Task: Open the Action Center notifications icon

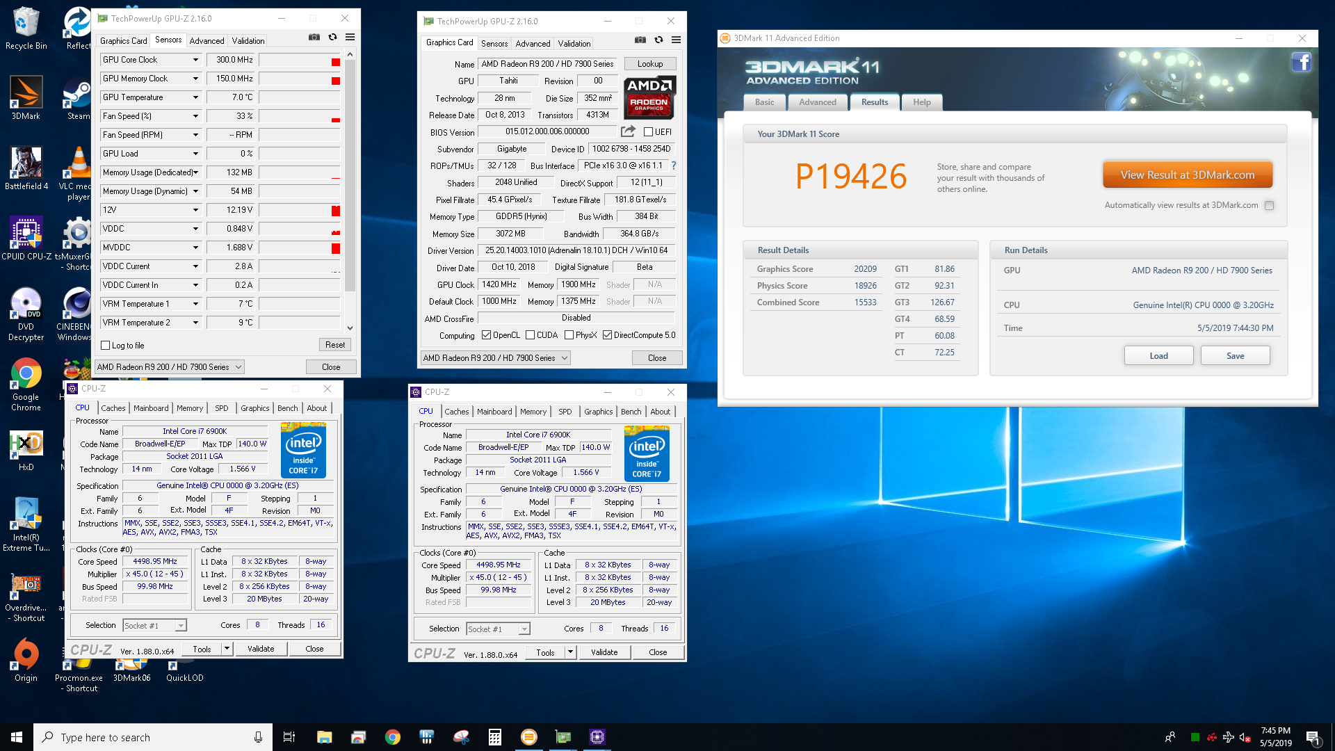Action: click(x=1313, y=737)
